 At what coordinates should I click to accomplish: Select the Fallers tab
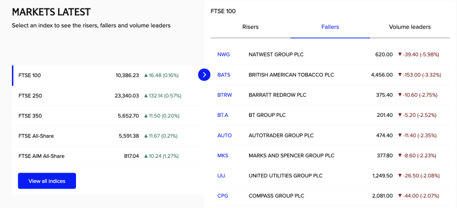tap(330, 27)
